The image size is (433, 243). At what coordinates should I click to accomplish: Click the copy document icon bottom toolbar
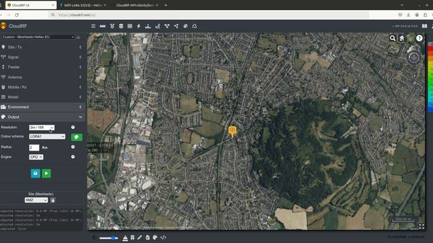click(x=147, y=238)
